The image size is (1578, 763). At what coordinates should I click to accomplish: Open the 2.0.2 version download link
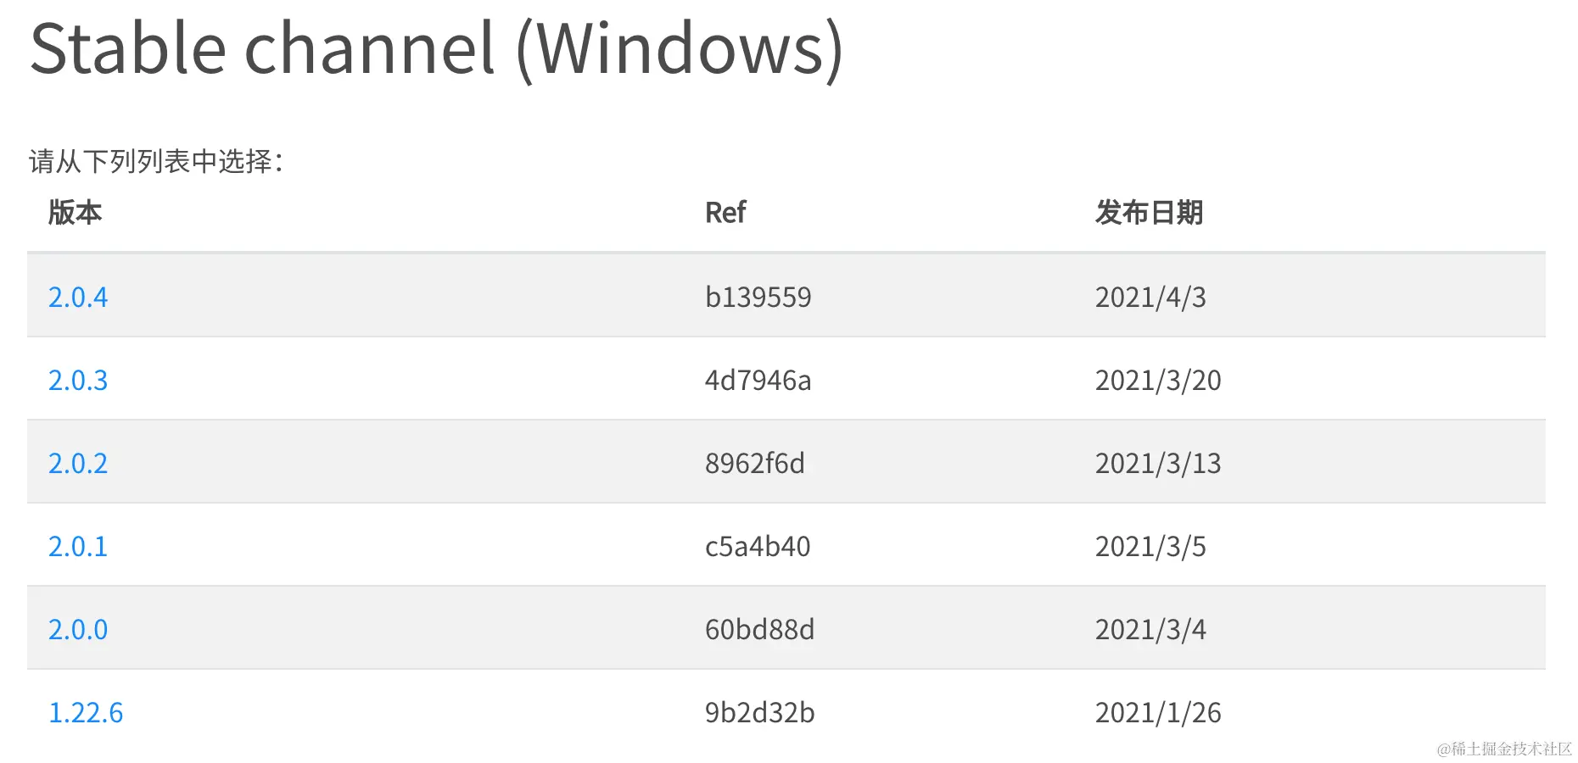(x=78, y=463)
